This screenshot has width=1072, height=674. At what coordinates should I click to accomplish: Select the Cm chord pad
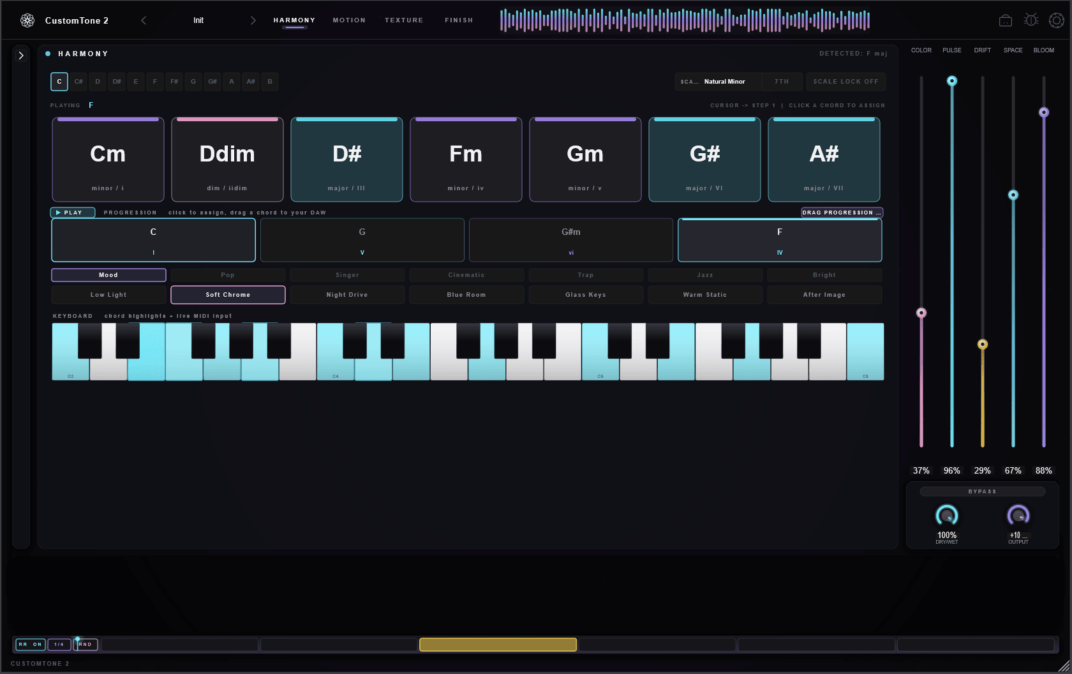pyautogui.click(x=108, y=160)
